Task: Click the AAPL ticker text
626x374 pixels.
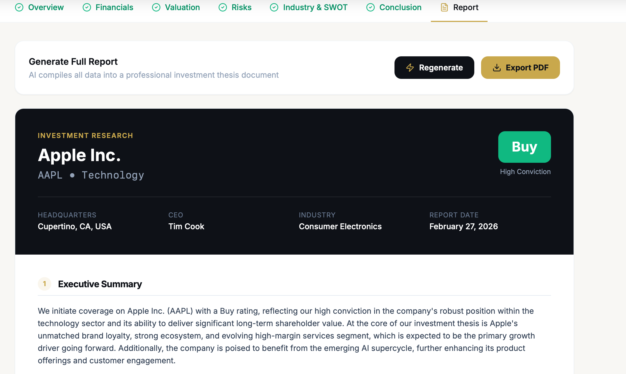Action: 50,175
